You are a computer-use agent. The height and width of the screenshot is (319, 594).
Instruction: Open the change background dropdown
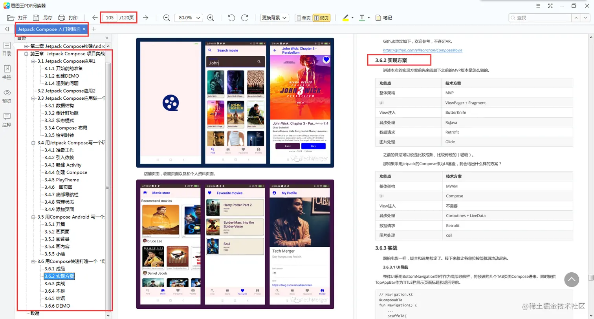pos(275,18)
